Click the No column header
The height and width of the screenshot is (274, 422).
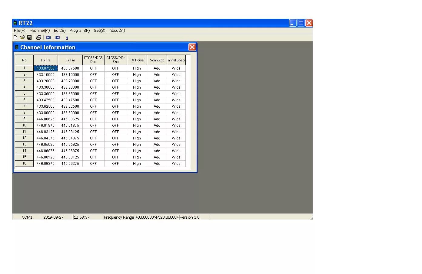pyautogui.click(x=24, y=60)
